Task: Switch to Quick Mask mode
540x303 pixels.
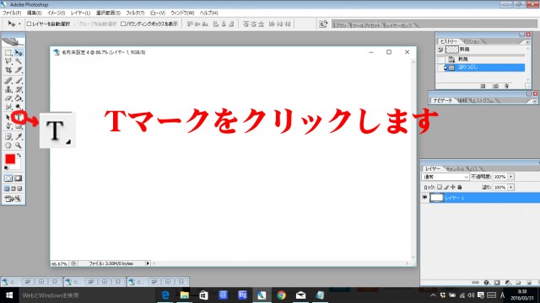Action: (x=19, y=178)
